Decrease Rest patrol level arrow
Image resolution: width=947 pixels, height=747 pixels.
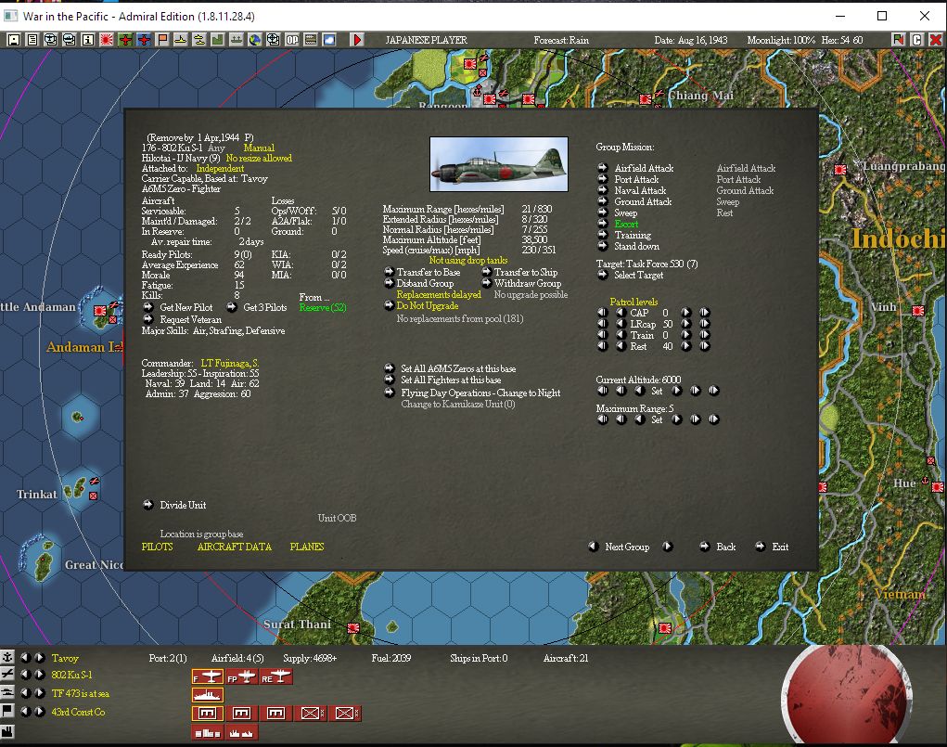point(621,346)
